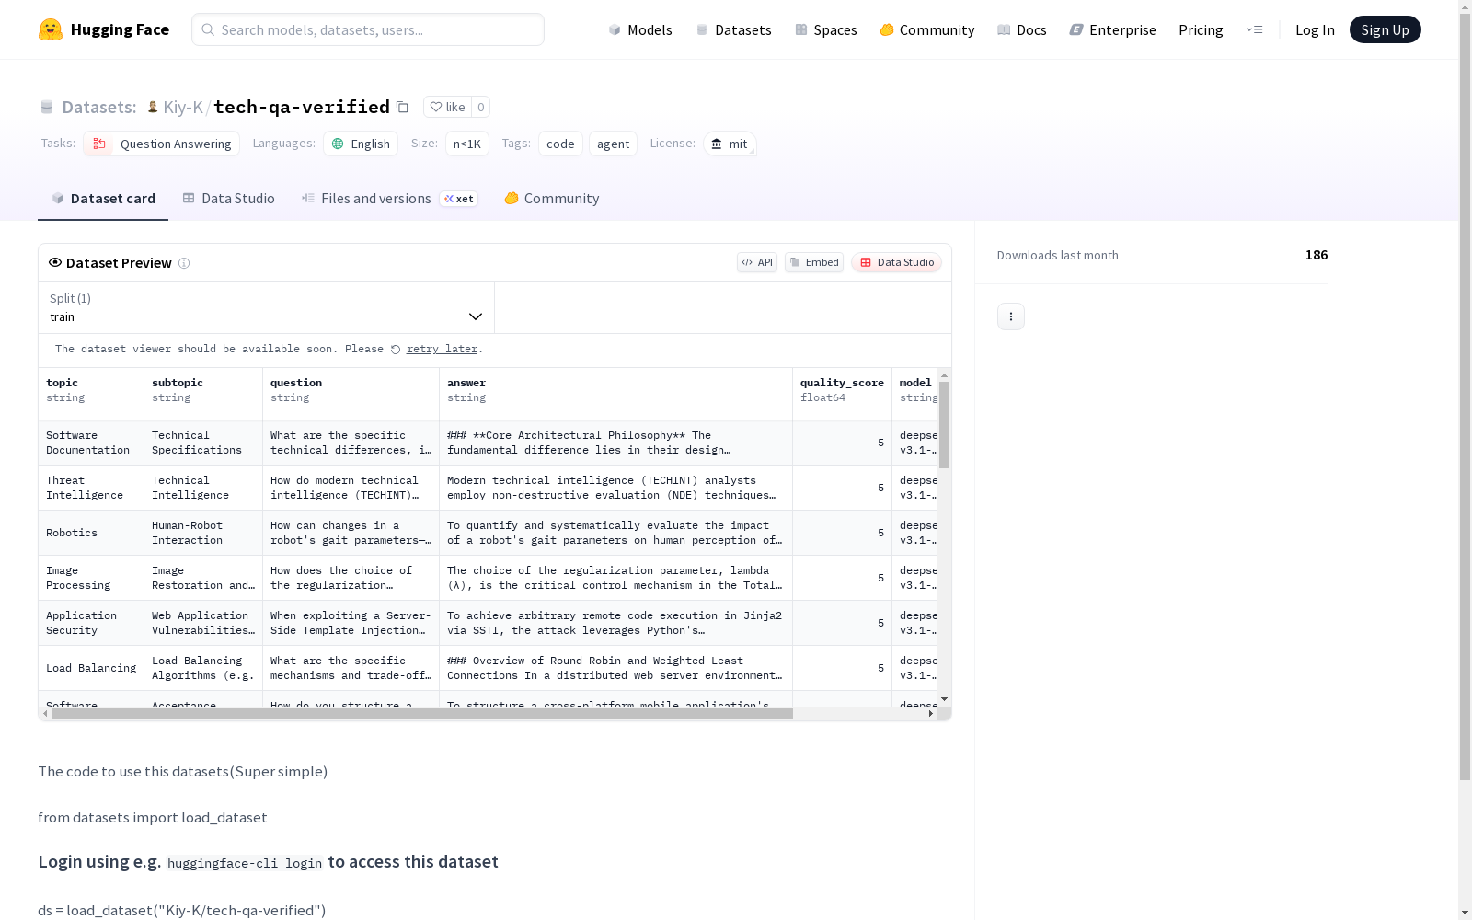Viewport: 1472px width, 920px height.
Task: Click the huggingface-cli login code text
Action: pos(245,863)
